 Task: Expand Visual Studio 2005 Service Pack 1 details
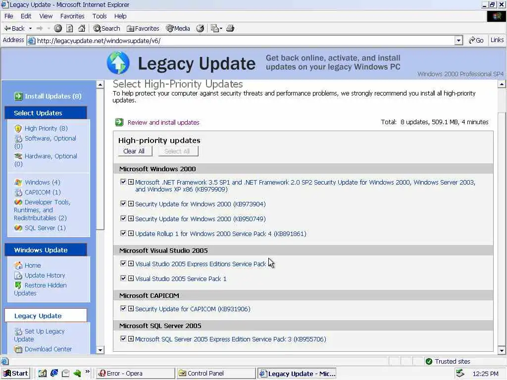click(131, 278)
